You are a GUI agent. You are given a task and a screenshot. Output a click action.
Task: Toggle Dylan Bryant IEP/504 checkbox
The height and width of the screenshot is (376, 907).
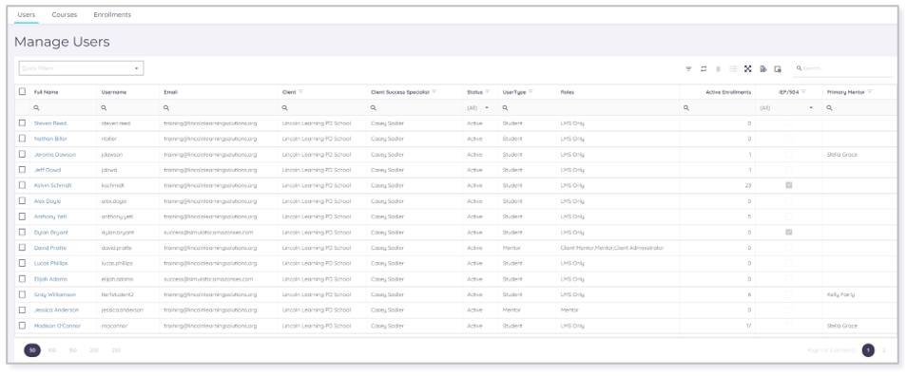tap(788, 233)
